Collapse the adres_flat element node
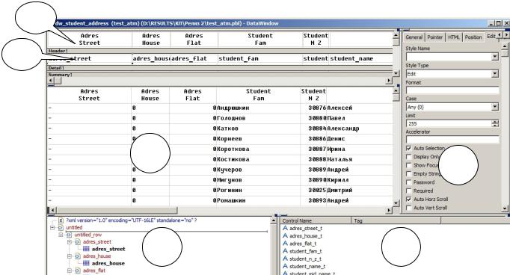510x275 pixels. (70, 271)
